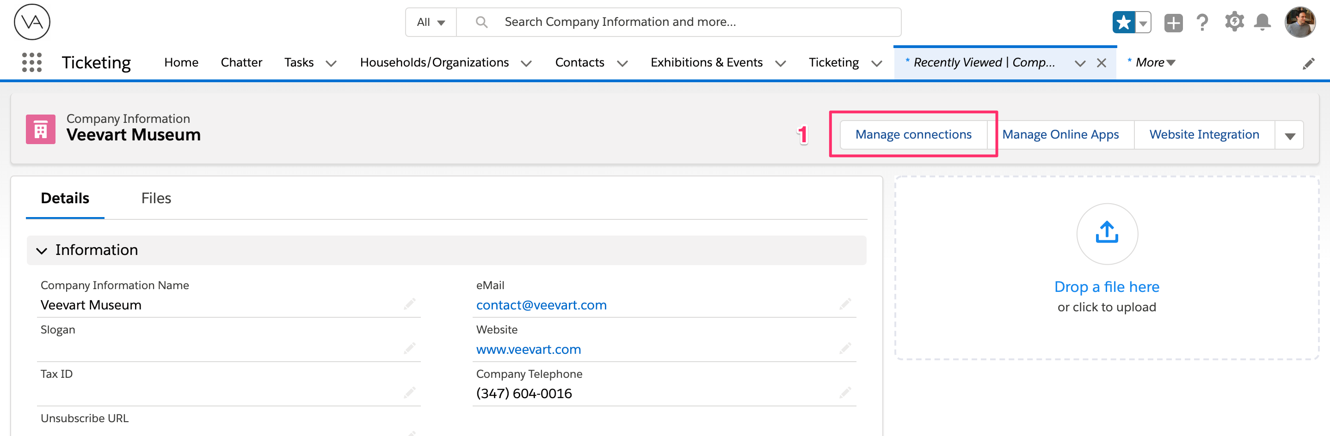Open more actions beside Website Integration
The image size is (1330, 436).
[1290, 134]
